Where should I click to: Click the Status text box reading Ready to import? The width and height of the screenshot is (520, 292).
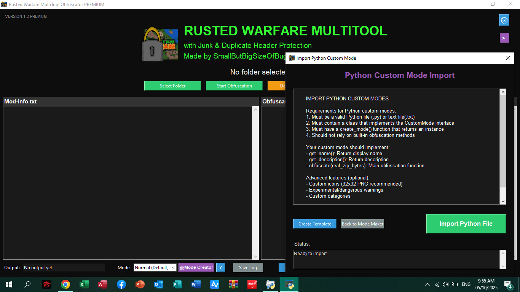pyautogui.click(x=397, y=259)
